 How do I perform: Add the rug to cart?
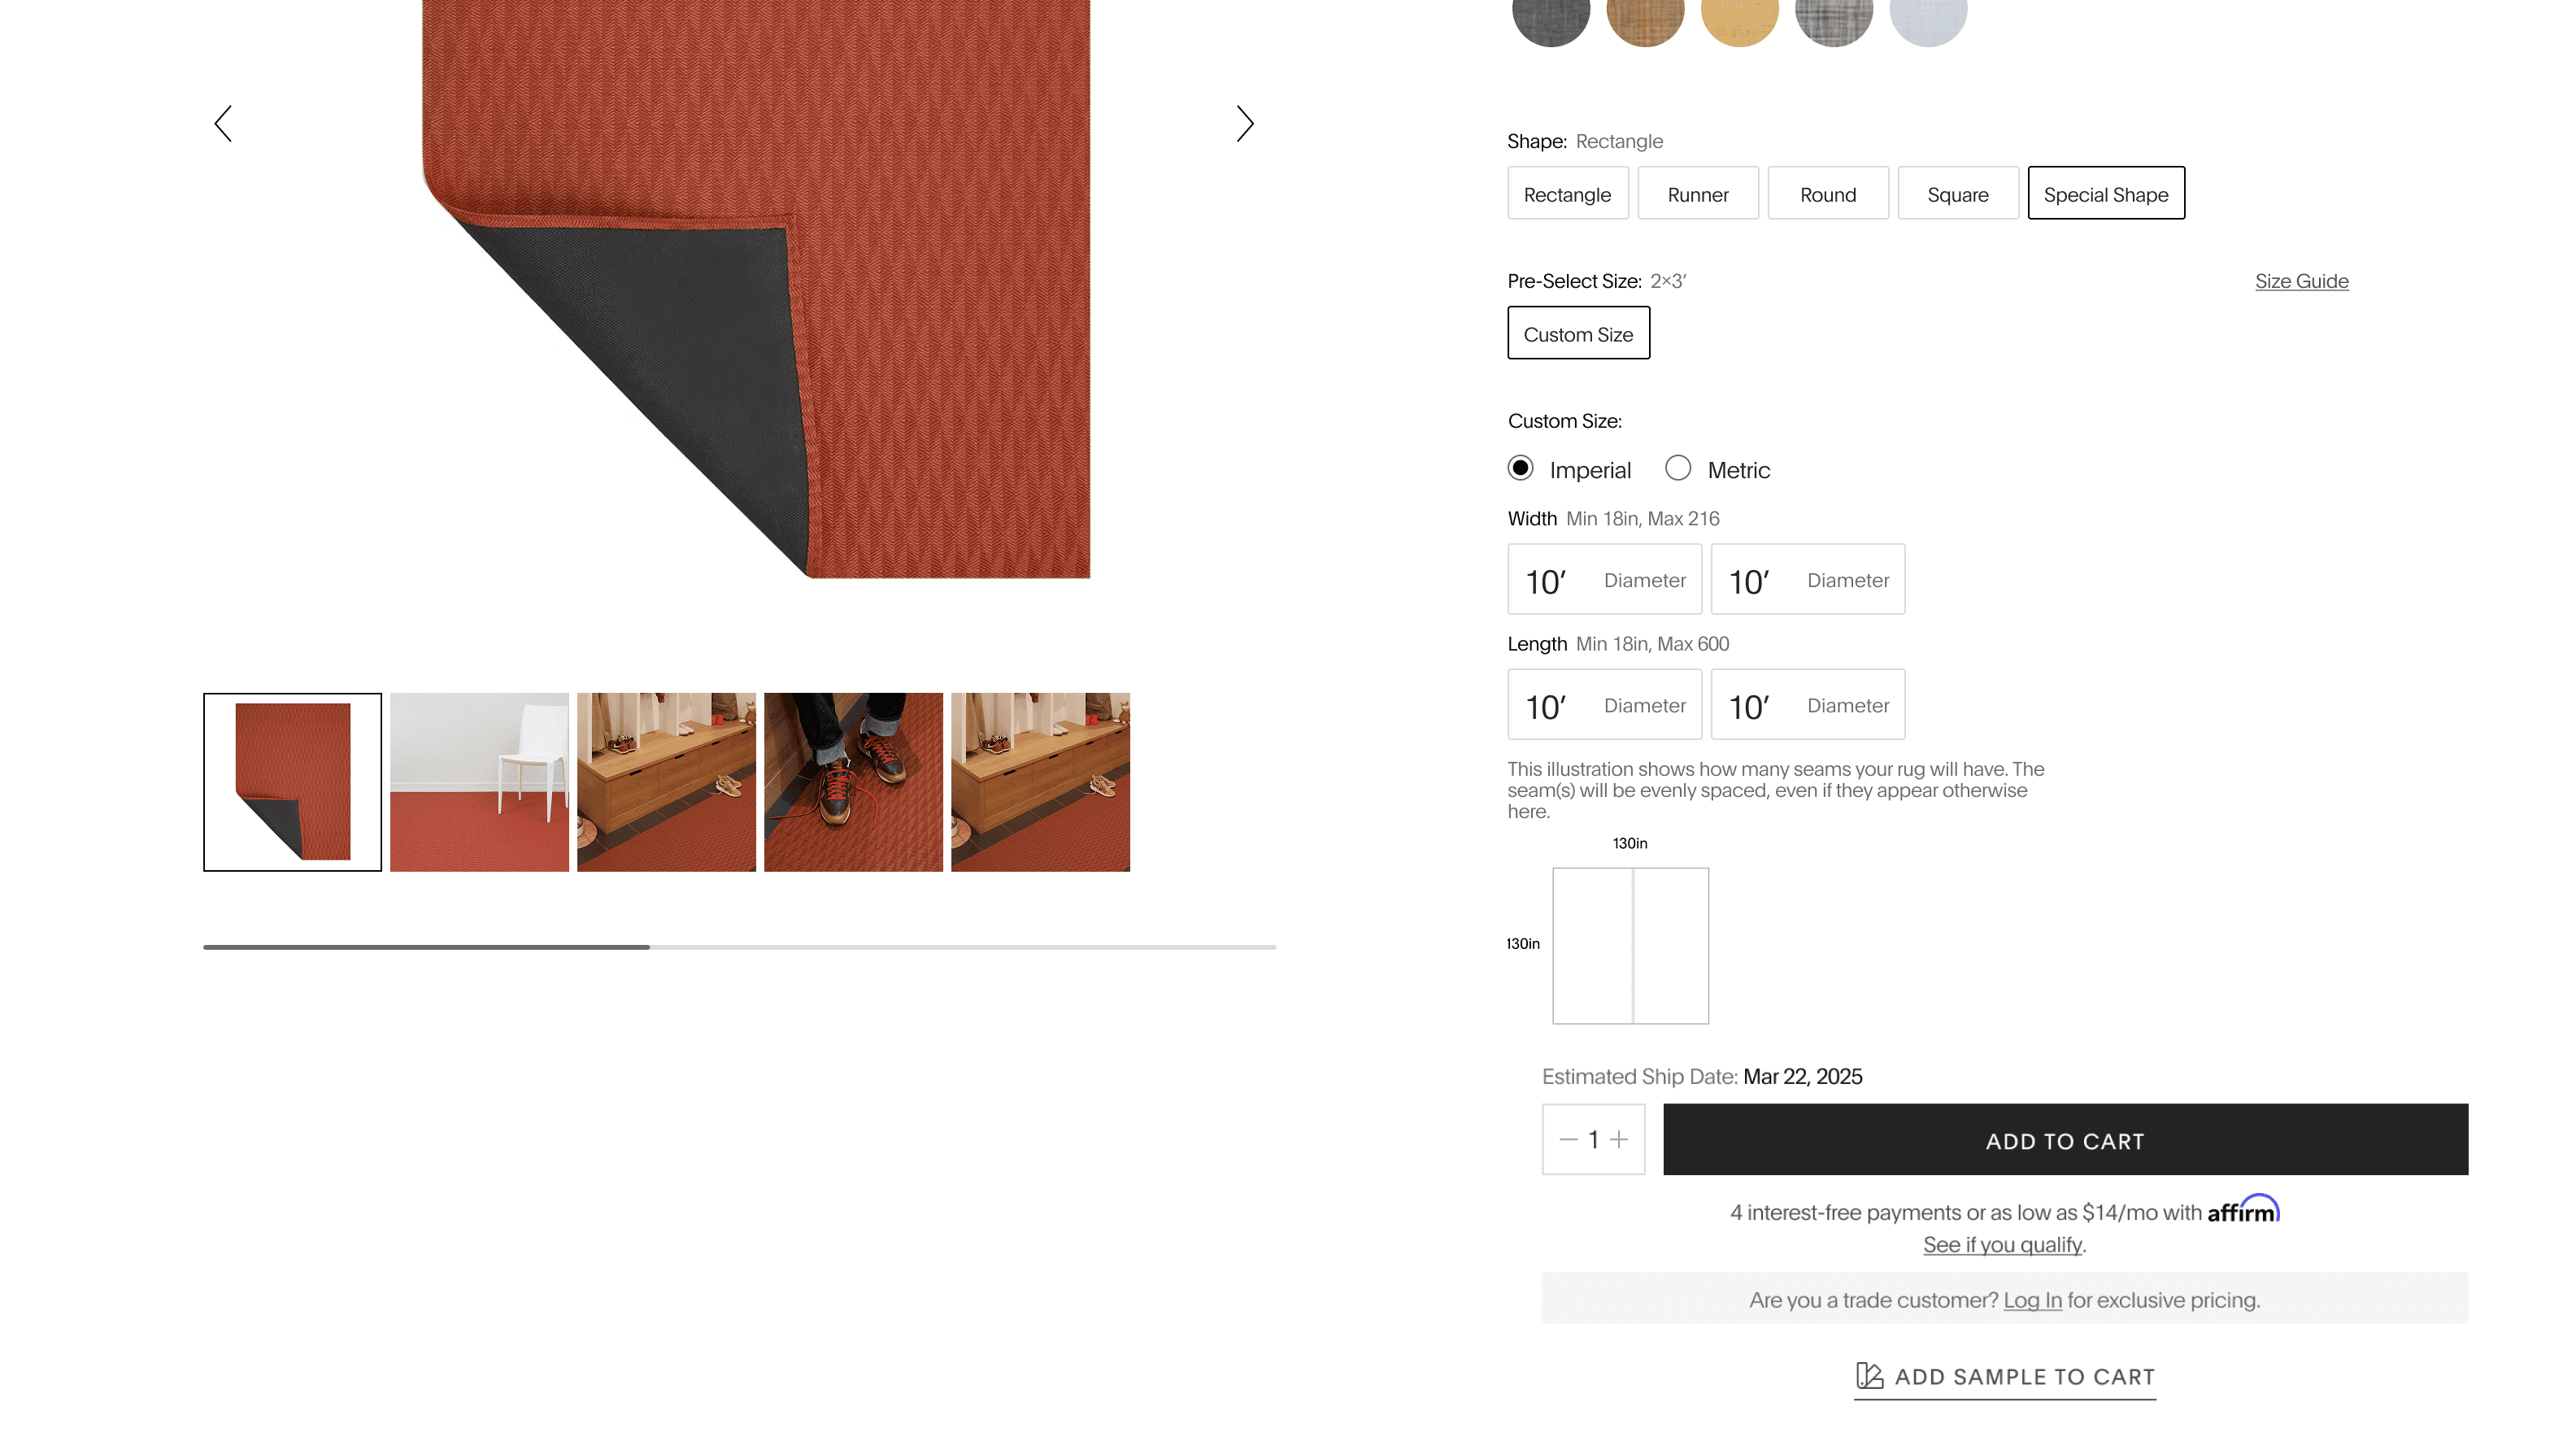[2065, 1139]
